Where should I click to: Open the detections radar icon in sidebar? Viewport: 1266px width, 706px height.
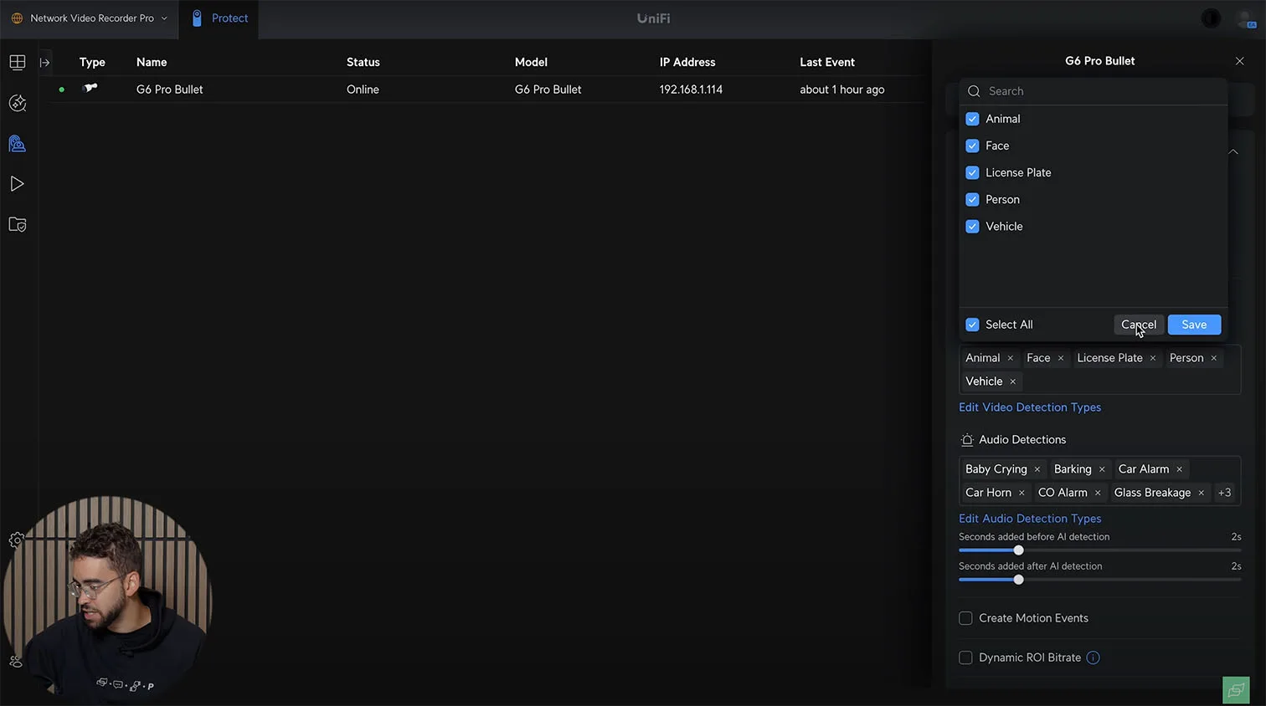click(x=18, y=103)
